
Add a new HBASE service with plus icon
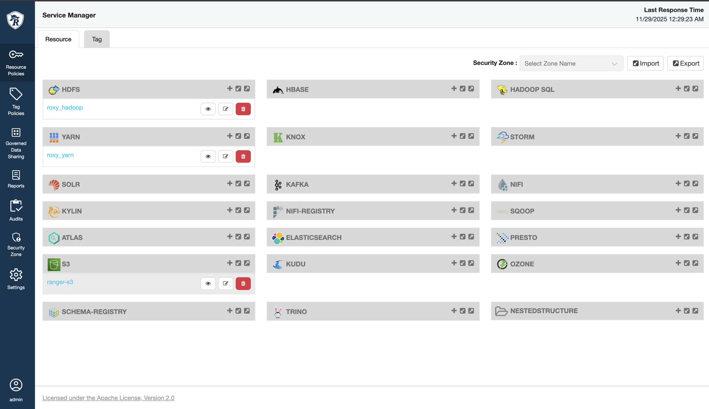(454, 89)
